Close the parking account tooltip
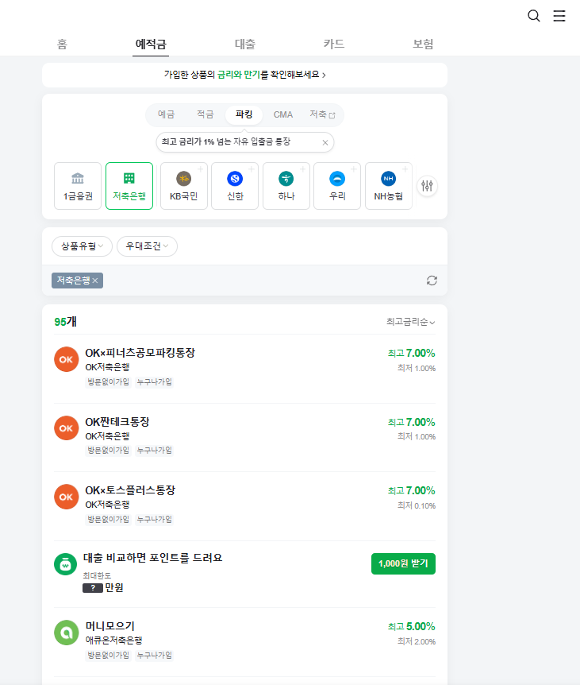Screen dimensions: 580x685 pyautogui.click(x=325, y=142)
